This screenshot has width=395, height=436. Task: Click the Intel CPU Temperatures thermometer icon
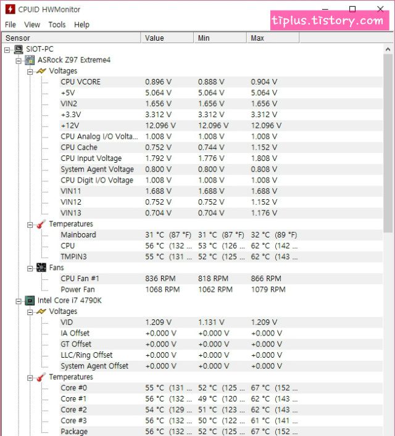tap(41, 377)
